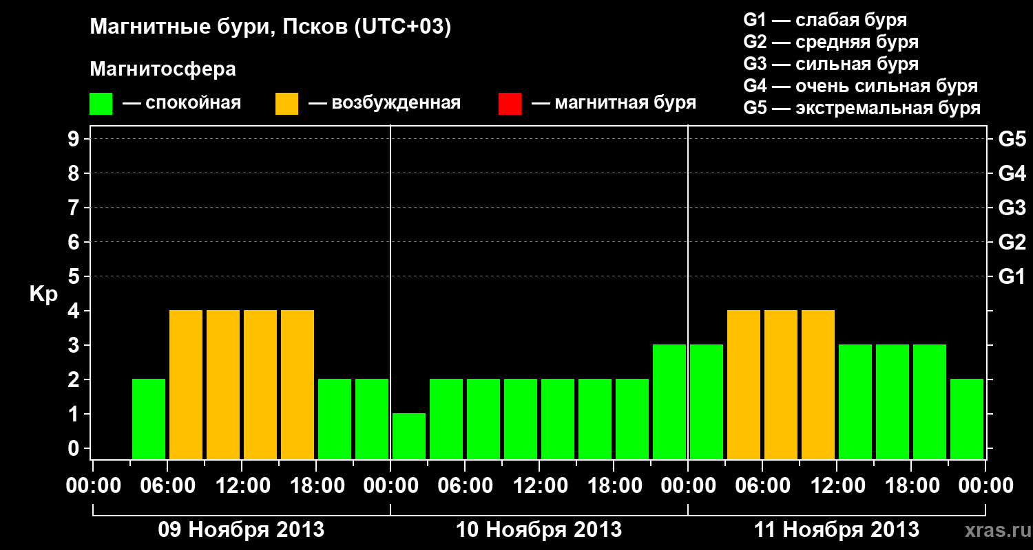Click the orange 'возбужденная' legend swatch
Image resolution: width=1033 pixels, height=550 pixels.
(x=286, y=104)
